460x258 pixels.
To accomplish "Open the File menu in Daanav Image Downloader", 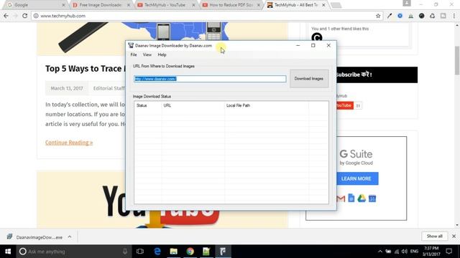I will 134,54.
